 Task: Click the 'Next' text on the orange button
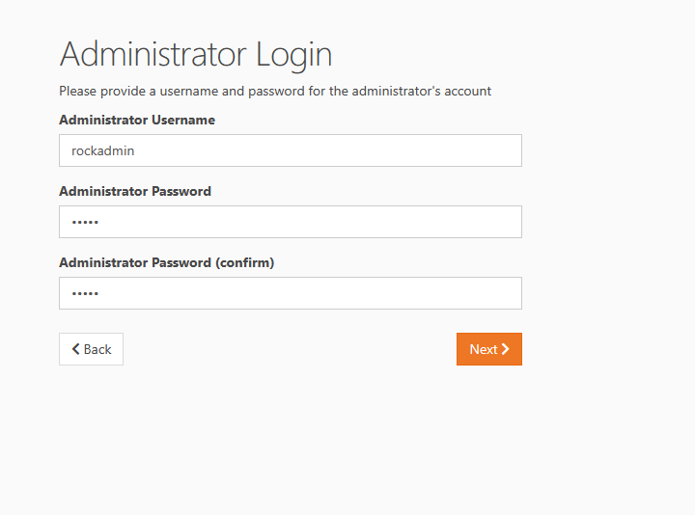coord(484,349)
